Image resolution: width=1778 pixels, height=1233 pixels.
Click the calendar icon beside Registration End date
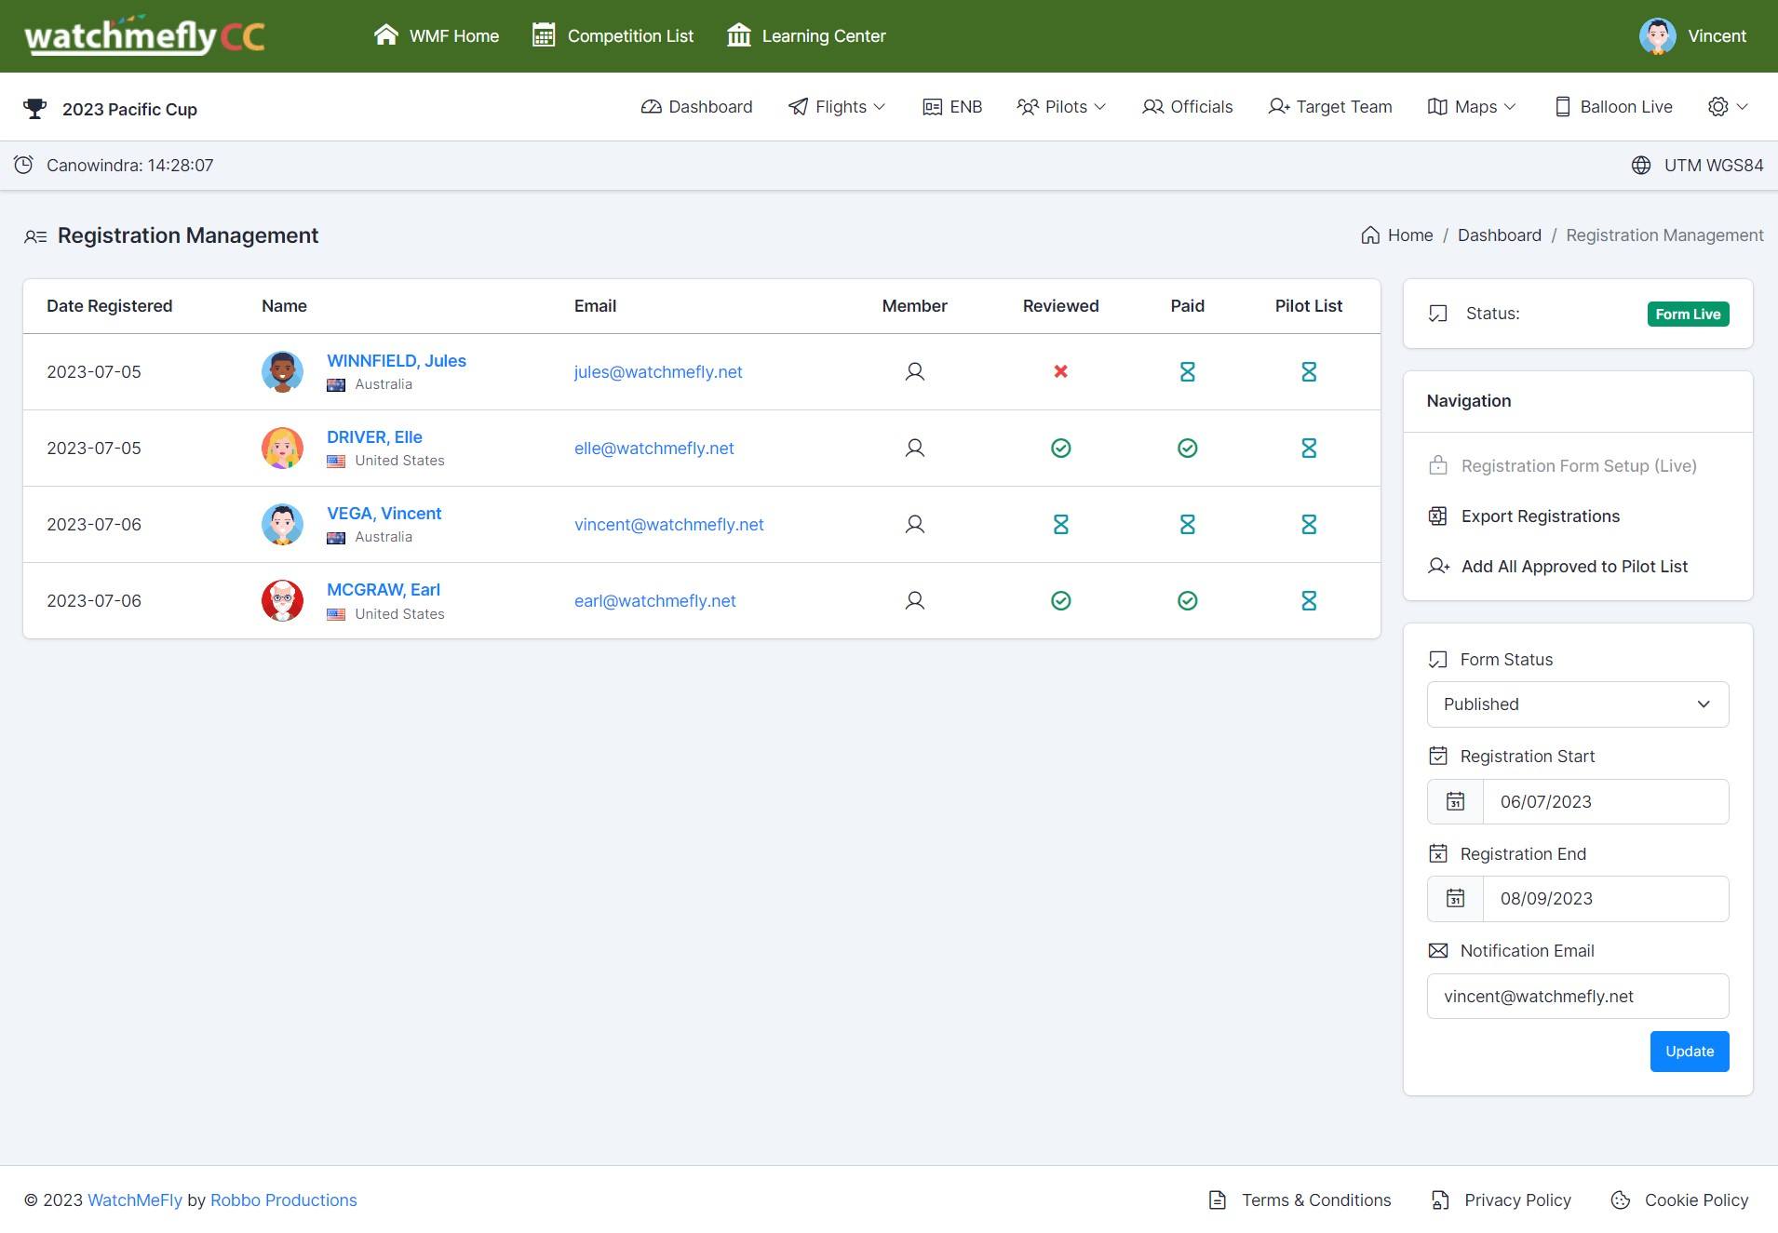click(1455, 898)
